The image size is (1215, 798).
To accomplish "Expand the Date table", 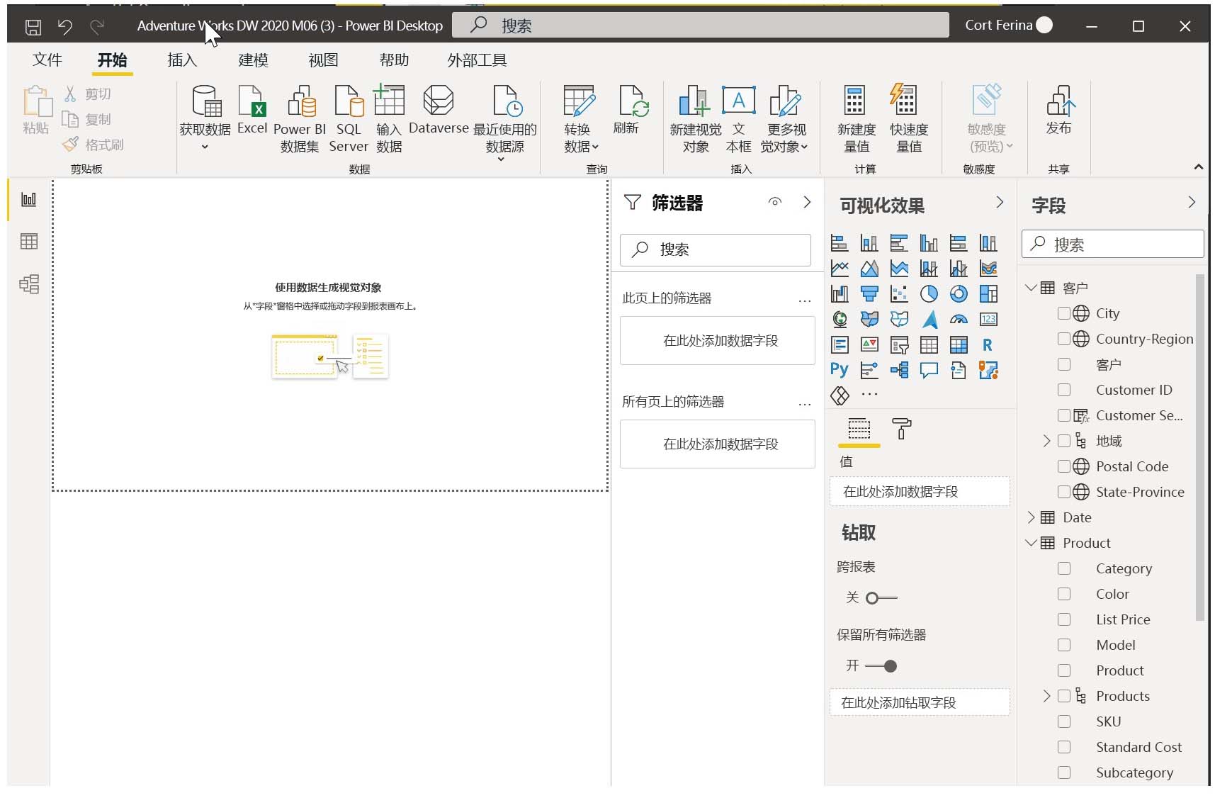I will (1031, 517).
